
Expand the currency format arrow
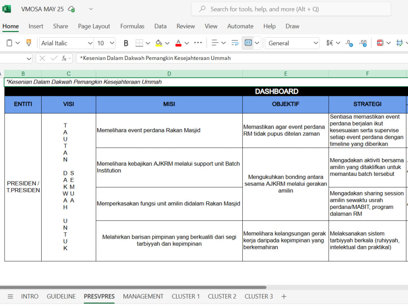338,43
